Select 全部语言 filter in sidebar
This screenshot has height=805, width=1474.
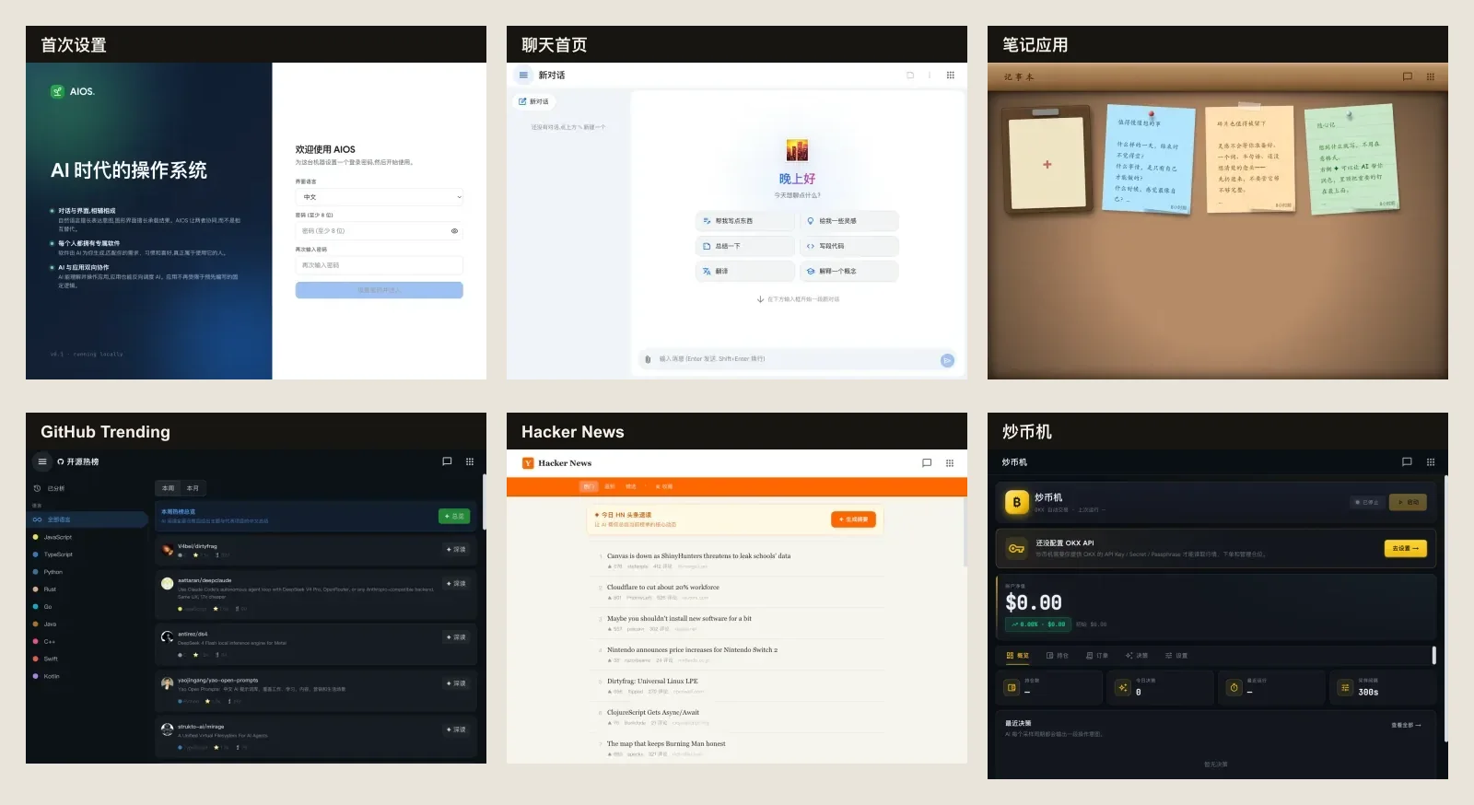pos(88,519)
